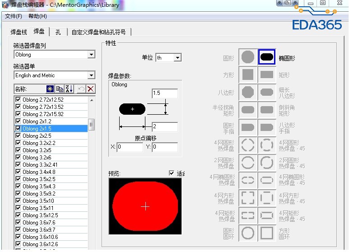Uncheck Oblong 2.72x12.52 checkbox

point(18,99)
